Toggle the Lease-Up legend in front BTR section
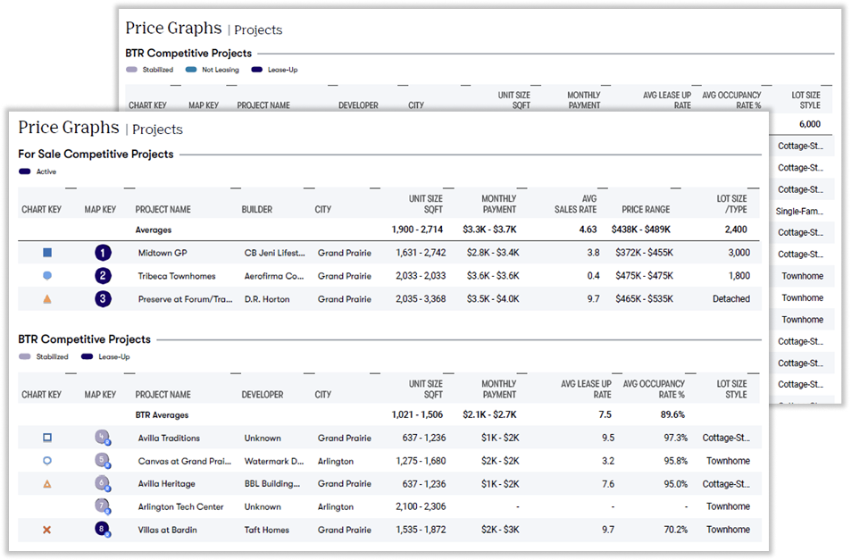This screenshot has width=851, height=560. click(86, 356)
